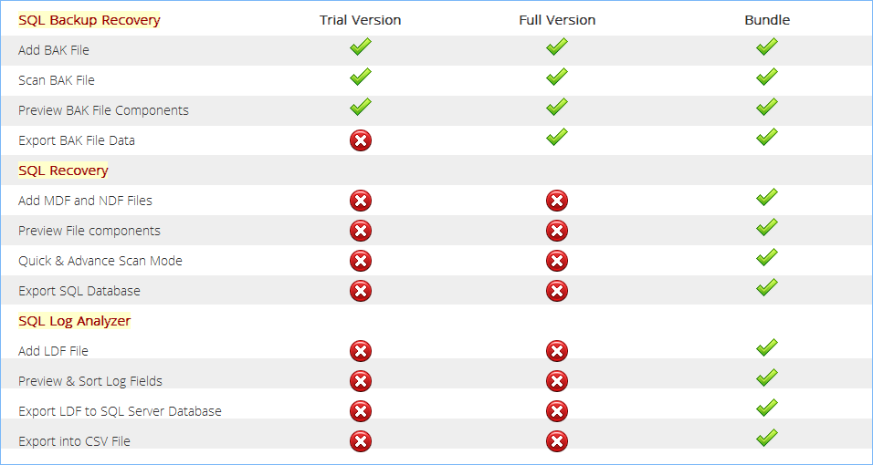Click the Bundle checkmark for Add MDF and NDF Files
The width and height of the screenshot is (873, 465).
pyautogui.click(x=767, y=197)
